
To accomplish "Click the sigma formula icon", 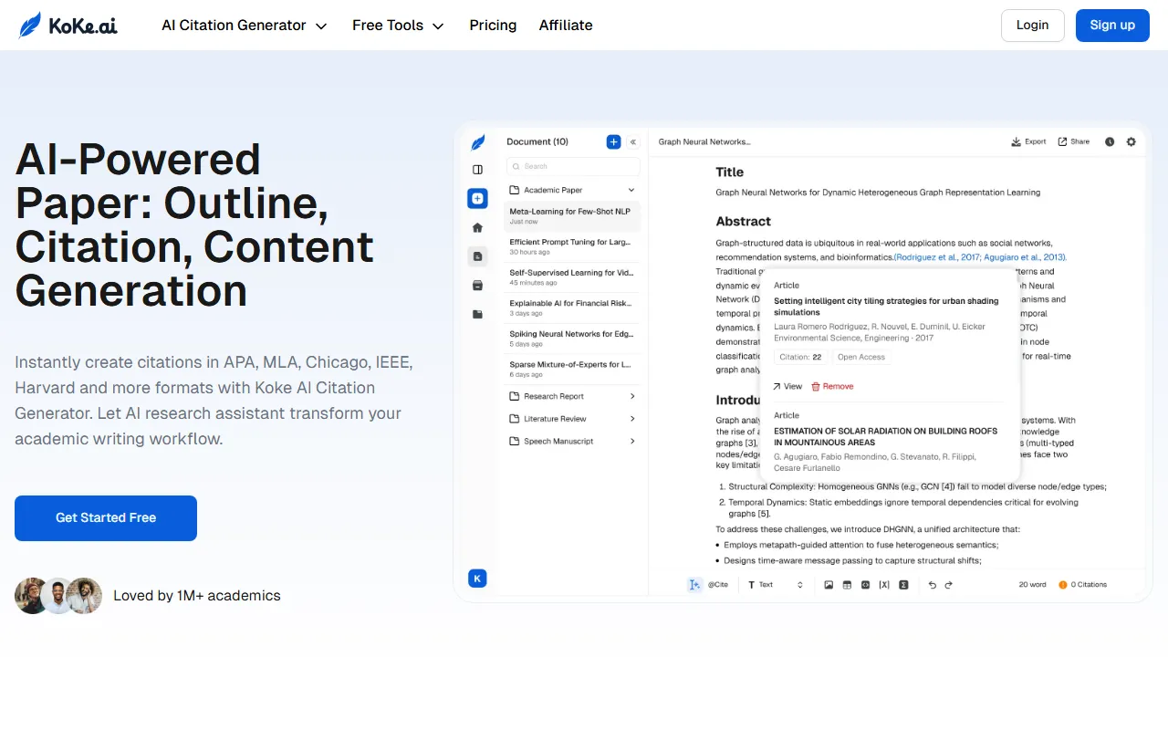I will [x=903, y=585].
